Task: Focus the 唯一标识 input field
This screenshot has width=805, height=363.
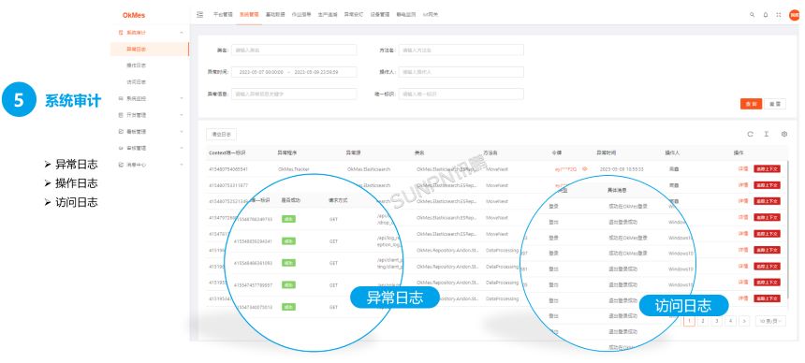Action: tap(461, 94)
